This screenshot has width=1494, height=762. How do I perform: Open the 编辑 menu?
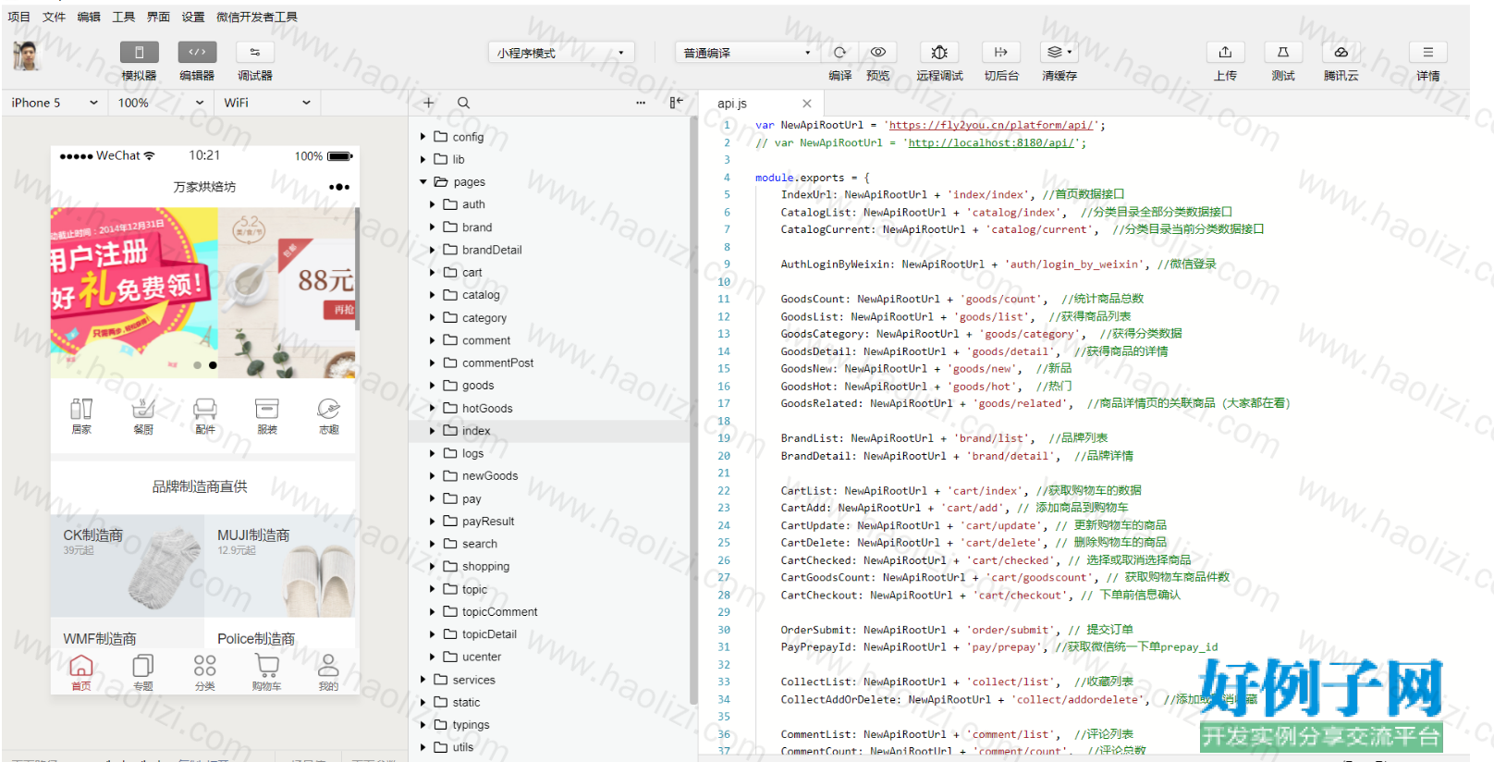coord(89,17)
